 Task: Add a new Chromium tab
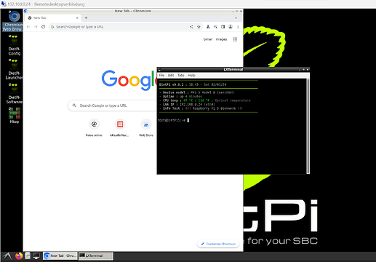pyautogui.click(x=86, y=17)
